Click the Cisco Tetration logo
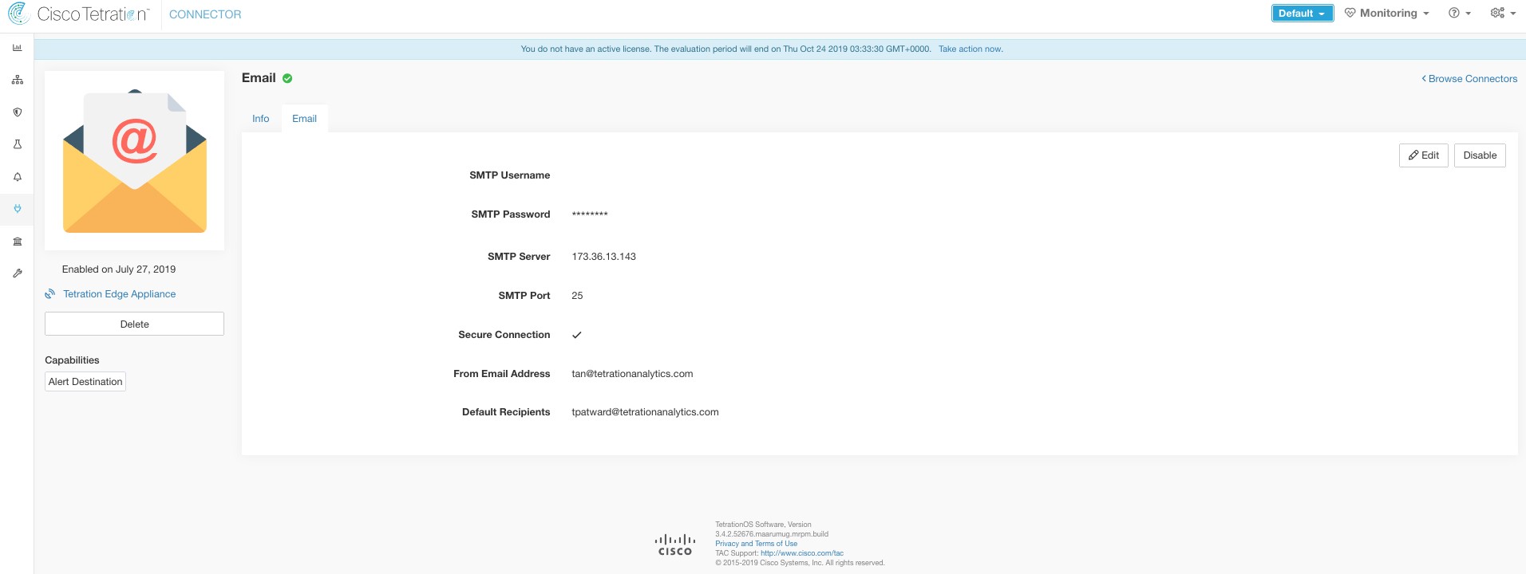Screen dimensions: 1526x574 [x=78, y=14]
